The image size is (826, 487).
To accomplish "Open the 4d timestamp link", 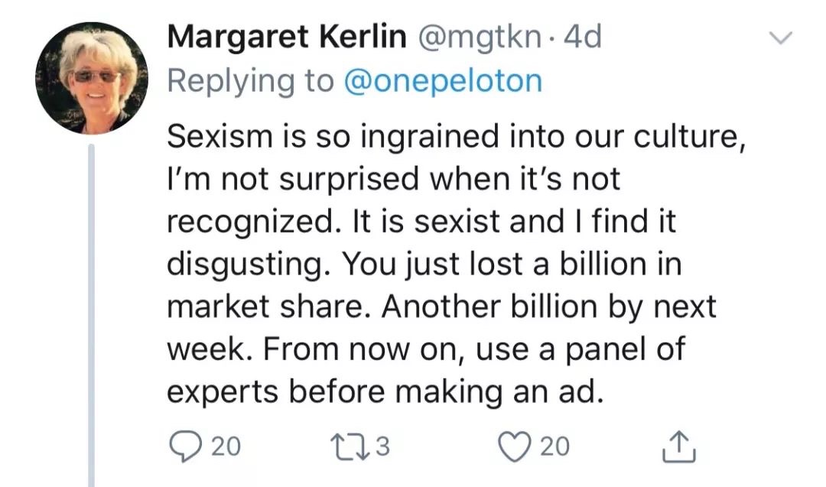I will click(582, 37).
